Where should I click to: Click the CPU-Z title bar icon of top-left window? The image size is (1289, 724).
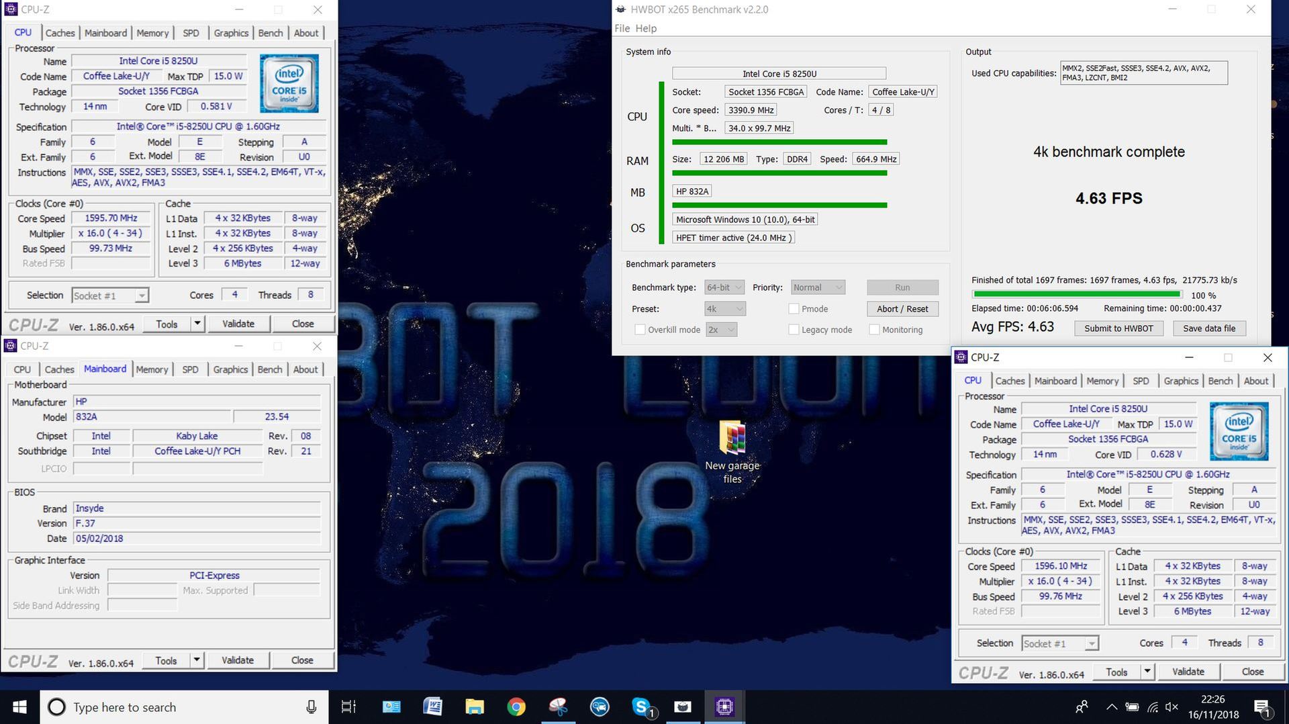[x=11, y=9]
